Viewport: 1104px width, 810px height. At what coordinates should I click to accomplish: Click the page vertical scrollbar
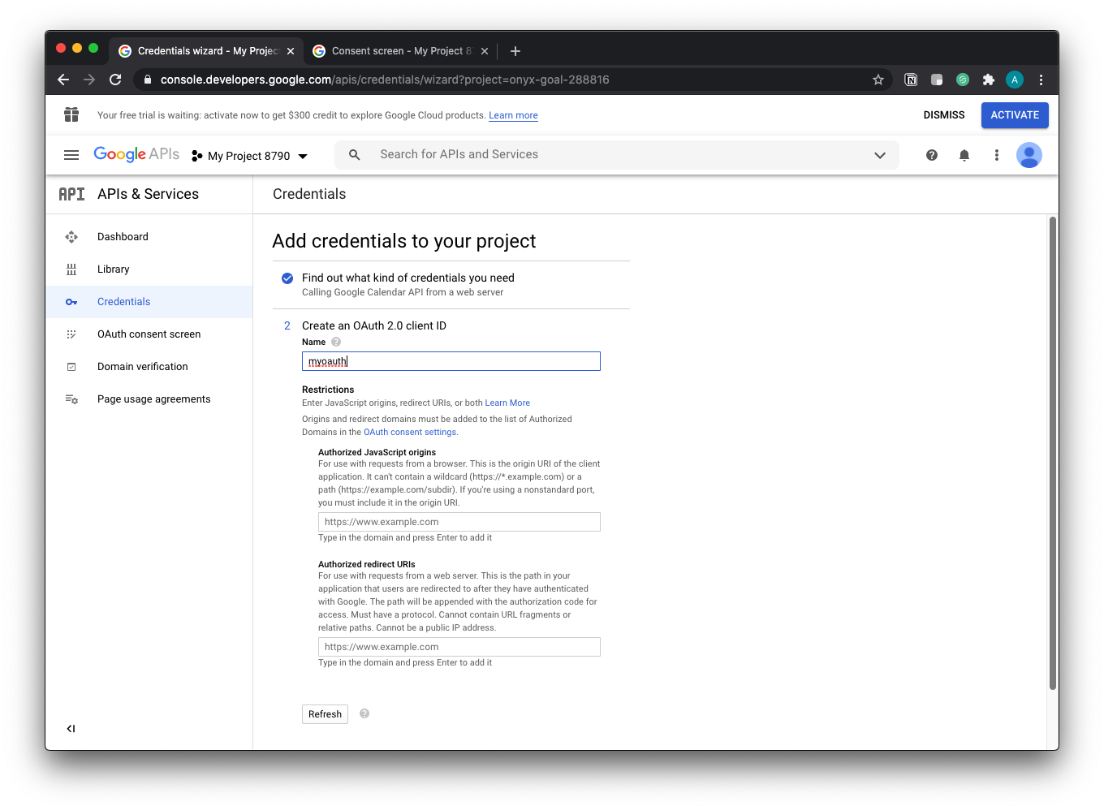(x=1053, y=453)
